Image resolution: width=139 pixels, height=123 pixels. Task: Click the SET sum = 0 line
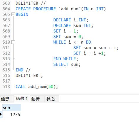point(68,37)
